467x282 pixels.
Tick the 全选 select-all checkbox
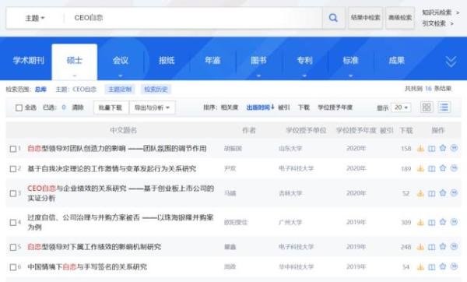coord(19,108)
